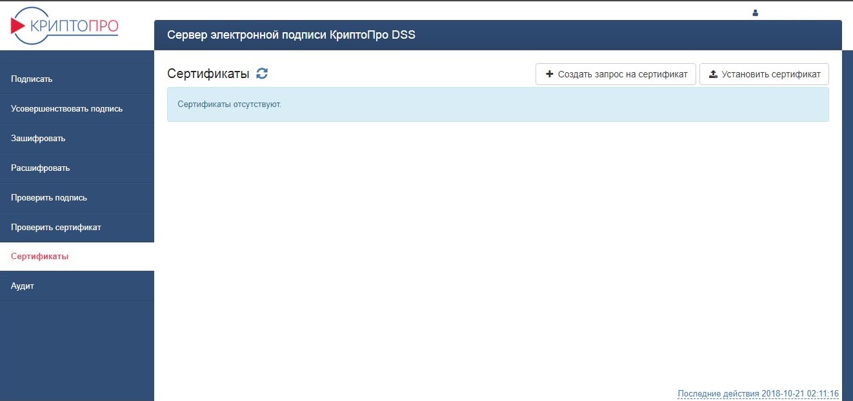Click the refresh icon next to Сертификаты heading
The height and width of the screenshot is (401, 853).
click(262, 73)
